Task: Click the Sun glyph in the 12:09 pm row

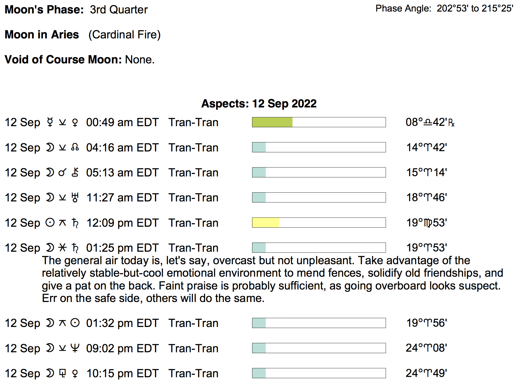Action: coord(50,223)
